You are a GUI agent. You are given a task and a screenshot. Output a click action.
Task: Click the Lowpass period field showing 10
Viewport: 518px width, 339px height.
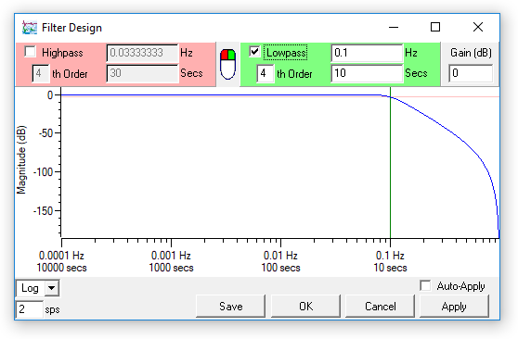coord(367,73)
